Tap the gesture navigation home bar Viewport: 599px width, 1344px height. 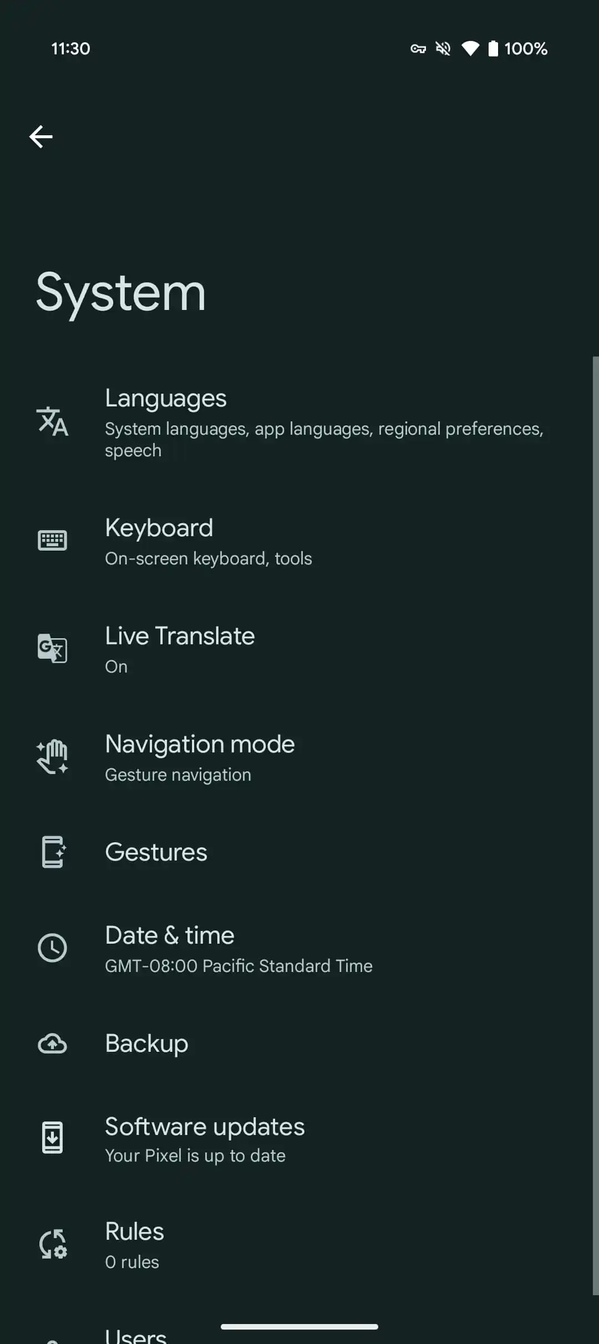[299, 1326]
